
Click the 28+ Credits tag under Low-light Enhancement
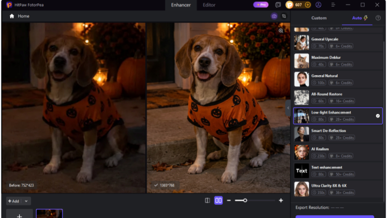[x=342, y=119]
